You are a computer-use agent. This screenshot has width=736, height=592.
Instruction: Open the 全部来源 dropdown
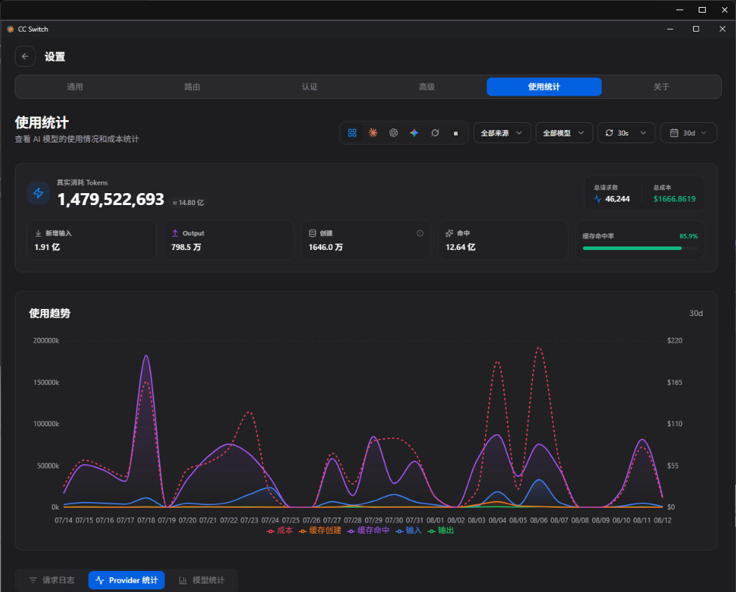click(502, 133)
